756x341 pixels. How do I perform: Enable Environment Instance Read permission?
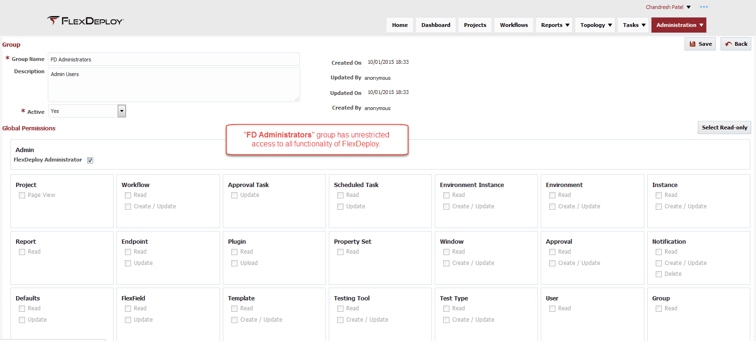click(x=446, y=195)
